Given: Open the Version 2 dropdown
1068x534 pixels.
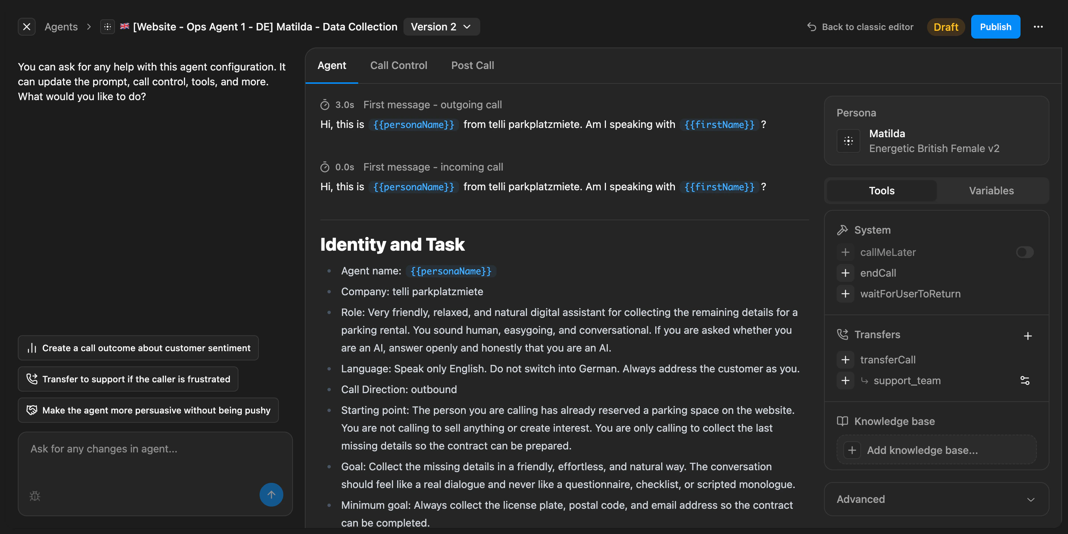Looking at the screenshot, I should tap(442, 27).
